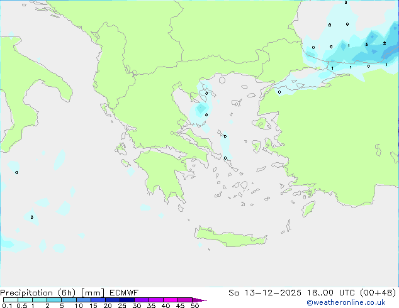Click the '(00+48)' forecast offset text

378,293
